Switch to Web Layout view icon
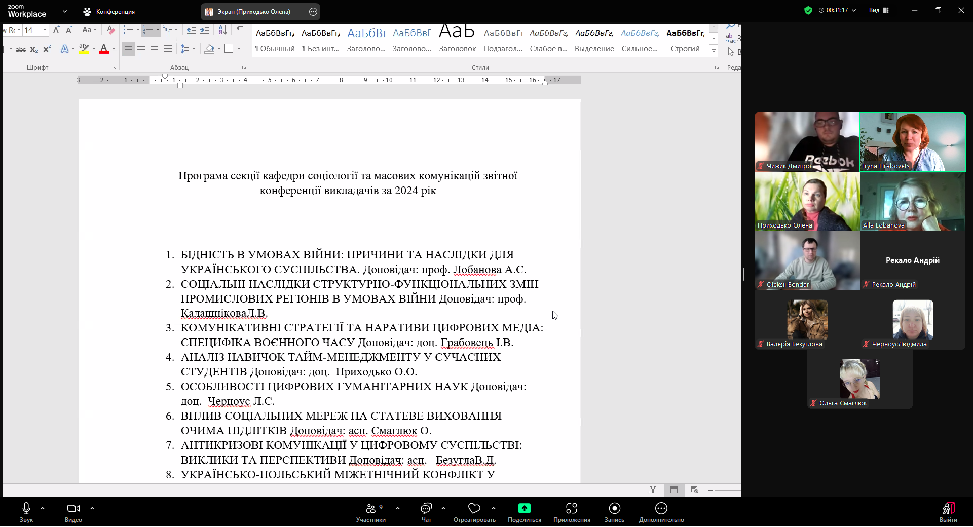This screenshot has width=973, height=527. tap(695, 490)
